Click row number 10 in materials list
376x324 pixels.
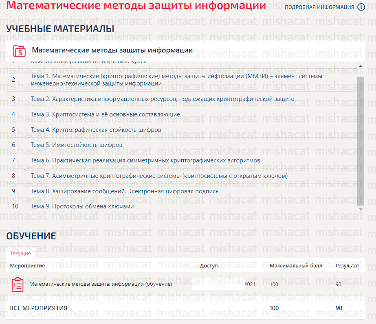[x=15, y=206]
